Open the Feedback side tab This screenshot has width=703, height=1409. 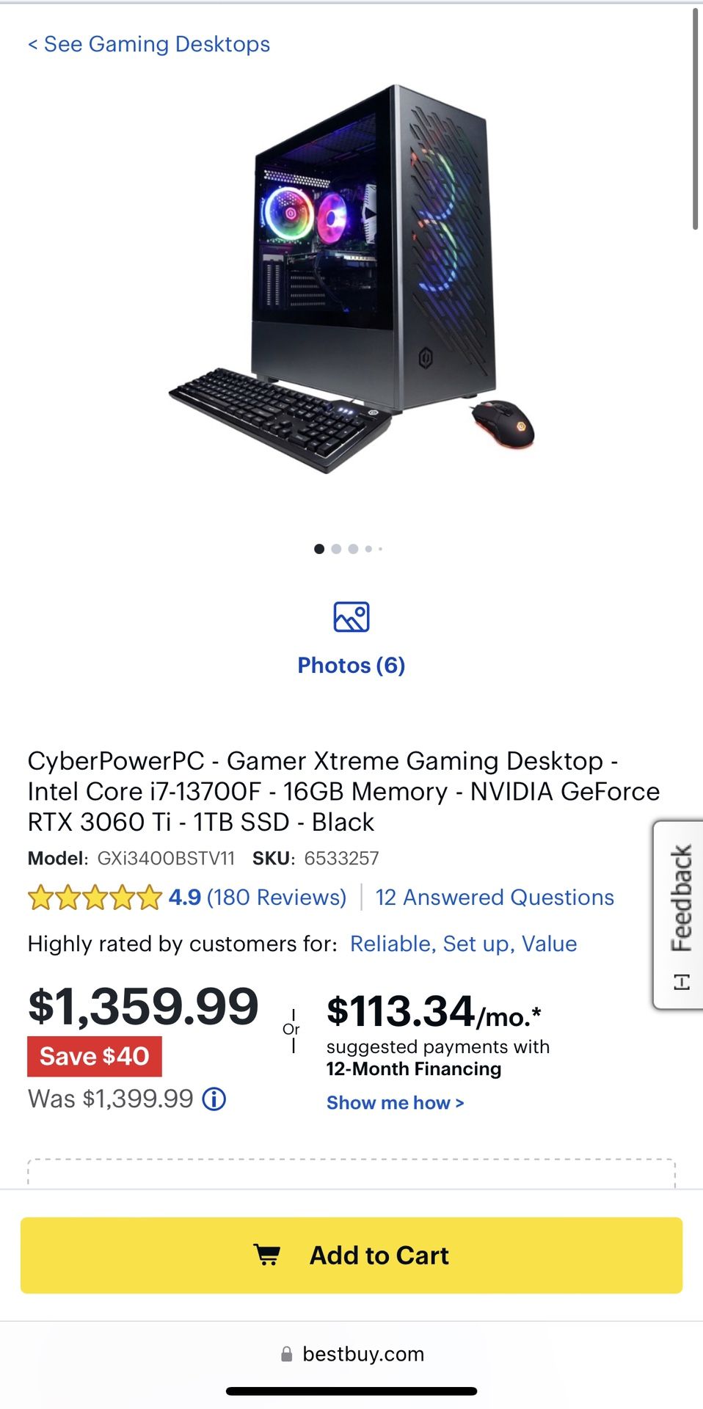(x=678, y=914)
